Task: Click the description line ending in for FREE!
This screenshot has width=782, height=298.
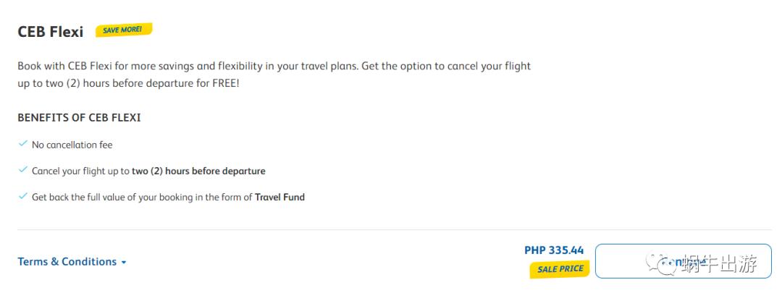Action: (128, 84)
